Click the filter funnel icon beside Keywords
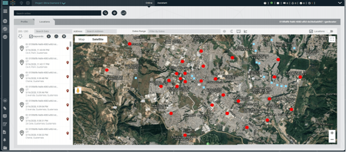The image size is (346, 152). click(x=64, y=37)
